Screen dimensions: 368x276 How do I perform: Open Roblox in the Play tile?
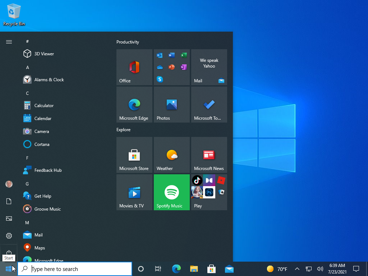tap(221, 180)
